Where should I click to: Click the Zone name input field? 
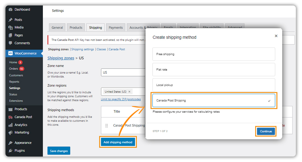coord(123,72)
